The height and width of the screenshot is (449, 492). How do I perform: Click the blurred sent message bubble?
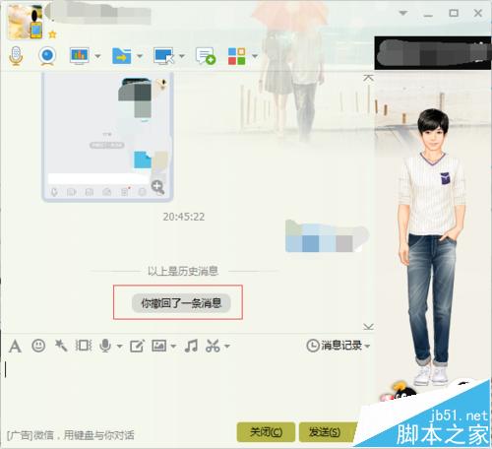(327, 236)
